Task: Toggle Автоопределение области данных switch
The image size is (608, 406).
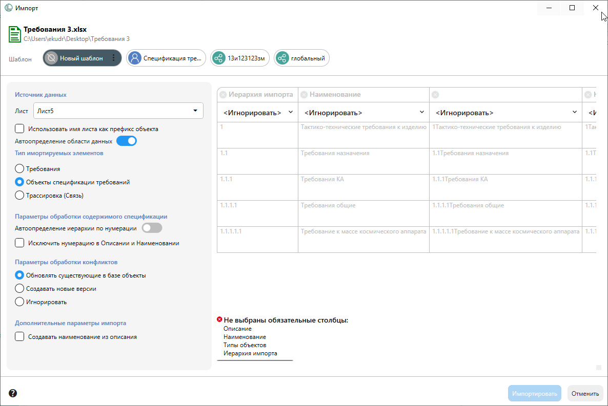Action: tap(127, 141)
